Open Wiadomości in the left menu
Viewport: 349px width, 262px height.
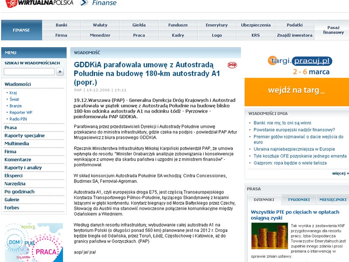coord(18,84)
